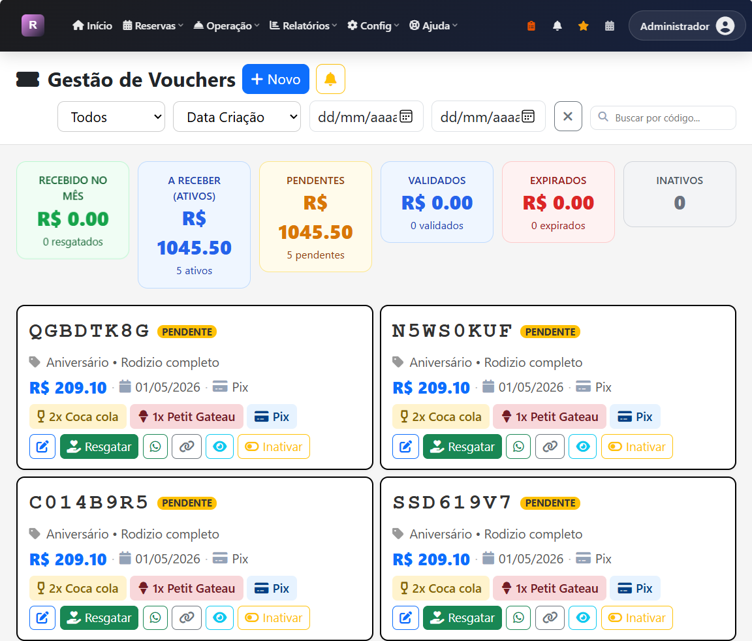Screen dimensions: 752x641
Task: Share voucher N5WS0KUF via WhatsApp icon
Action: tap(518, 446)
